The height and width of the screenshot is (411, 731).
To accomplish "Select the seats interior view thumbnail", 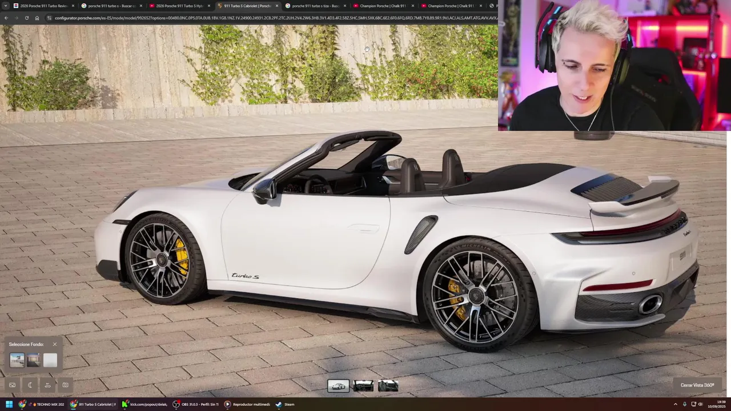I will point(388,386).
